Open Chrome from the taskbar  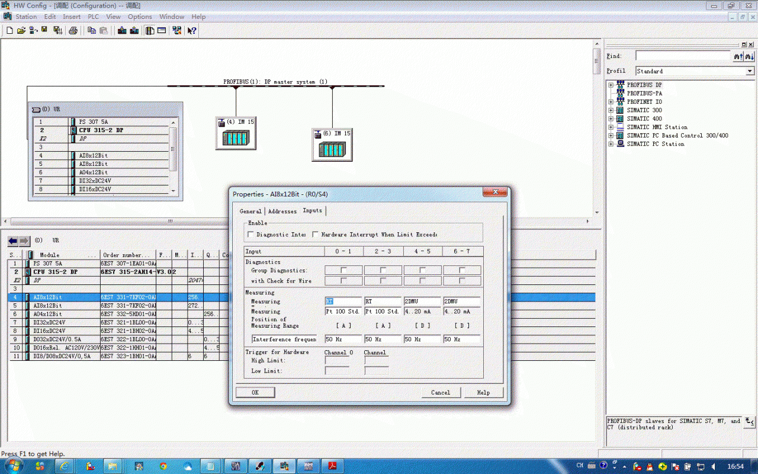(x=163, y=466)
